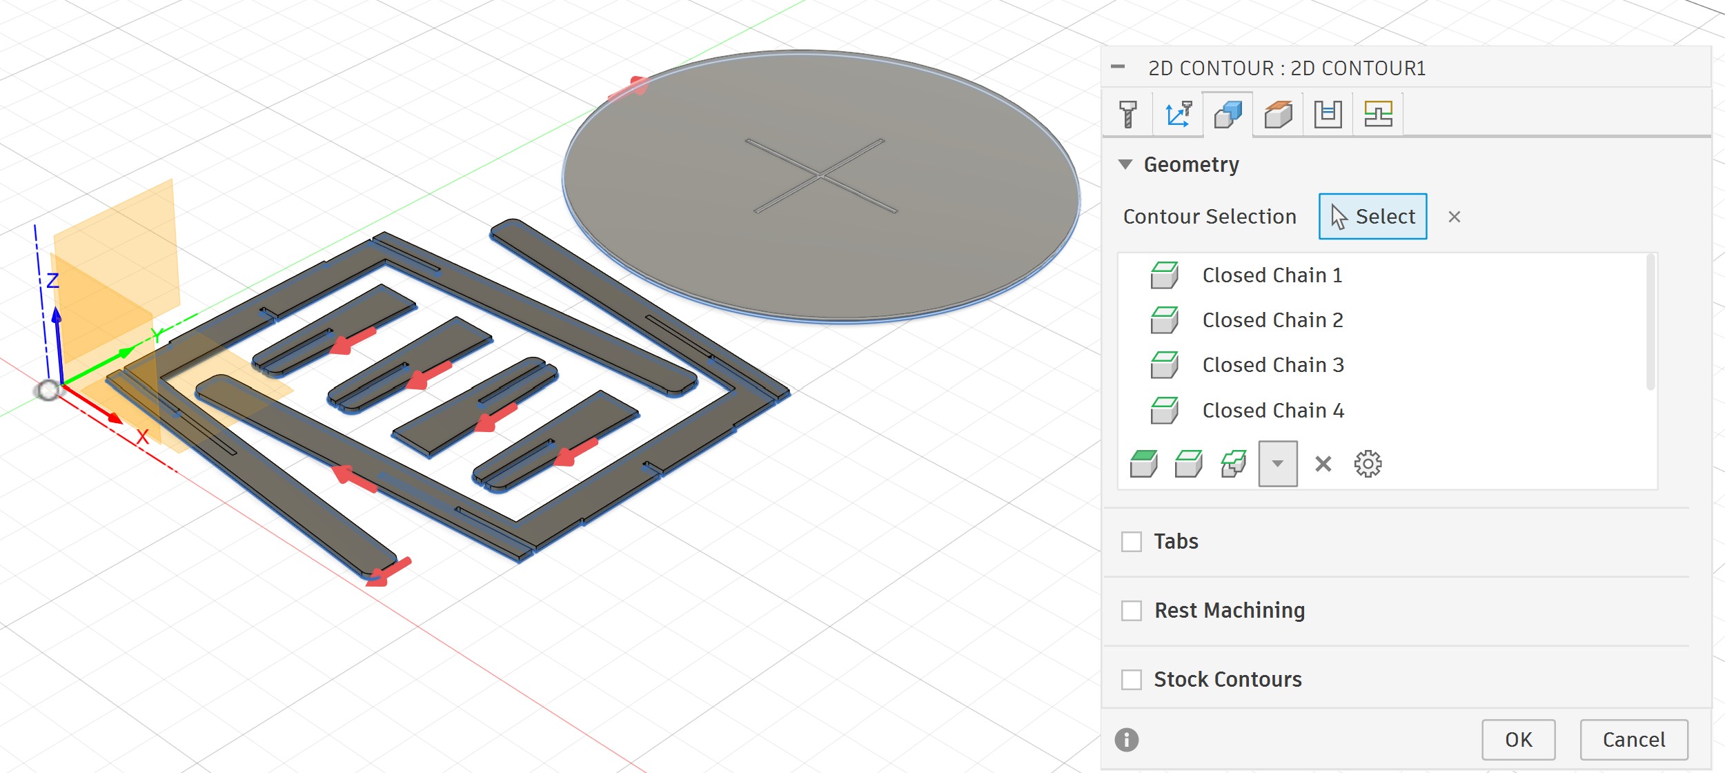The height and width of the screenshot is (773, 1725).
Task: Delete selected chain with X icon
Action: [1323, 464]
